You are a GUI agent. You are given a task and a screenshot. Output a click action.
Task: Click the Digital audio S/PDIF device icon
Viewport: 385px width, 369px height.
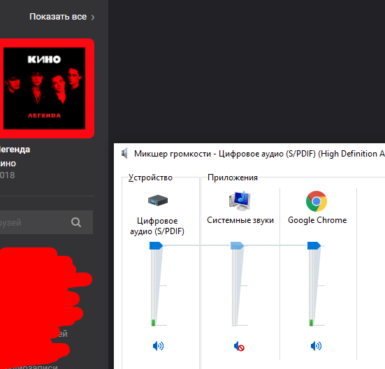158,201
